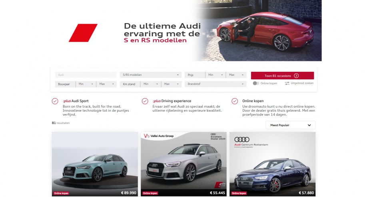Open Uitgebreid zoeken advanced search link

click(x=299, y=83)
